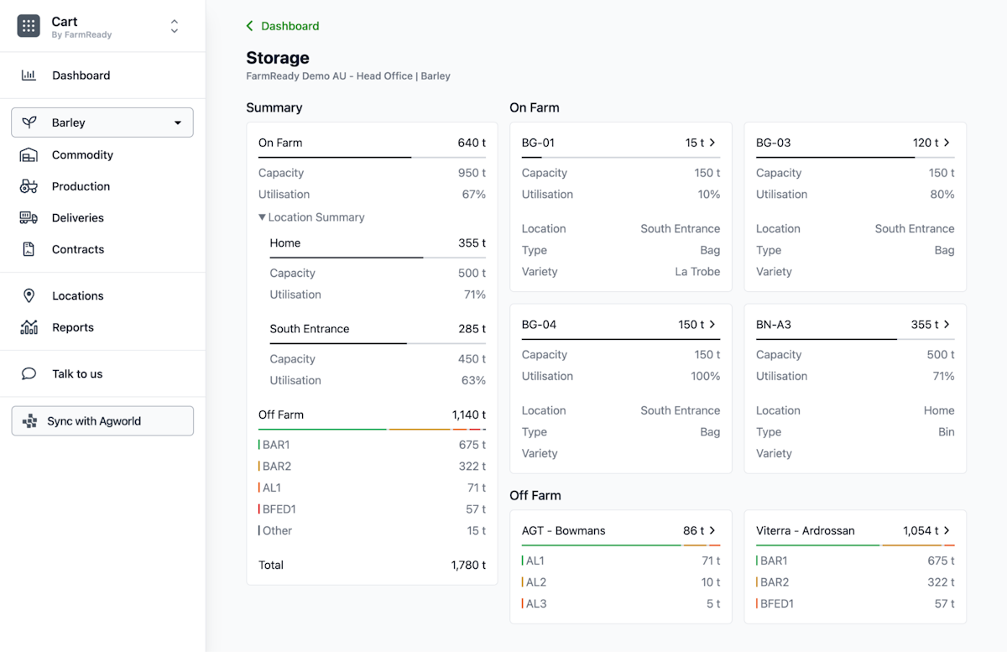This screenshot has width=1007, height=652.
Task: Open the Cart workspace switcher arrows
Action: pyautogui.click(x=174, y=26)
